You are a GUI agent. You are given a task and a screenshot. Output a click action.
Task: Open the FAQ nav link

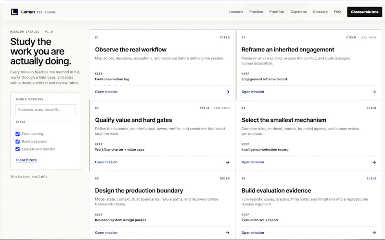(x=337, y=12)
